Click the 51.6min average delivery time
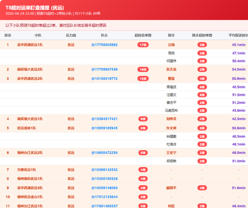Viewport: 248px width, 208px height. pos(239,188)
